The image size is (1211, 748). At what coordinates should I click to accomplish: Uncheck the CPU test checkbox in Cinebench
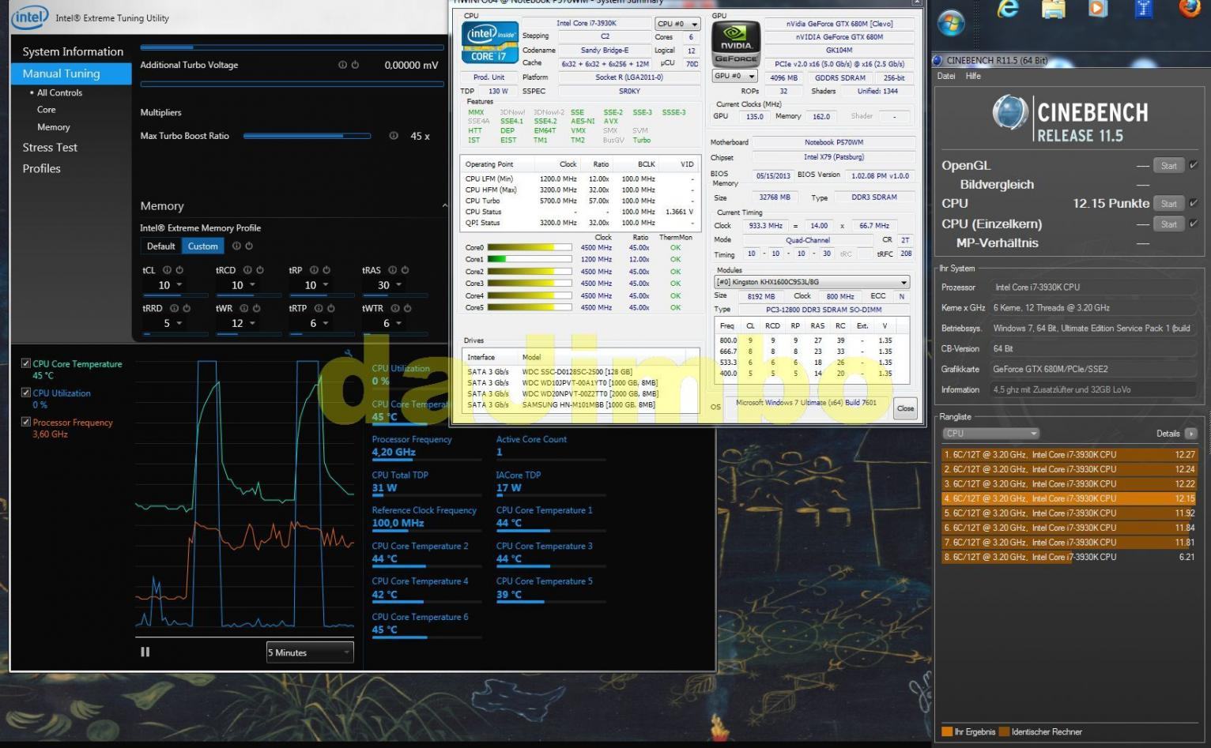click(x=1193, y=203)
